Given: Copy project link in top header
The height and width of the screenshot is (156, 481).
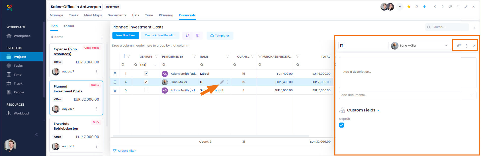Looking at the screenshot, I should pyautogui.click(x=450, y=7).
